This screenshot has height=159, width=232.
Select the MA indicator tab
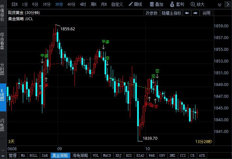(23, 156)
